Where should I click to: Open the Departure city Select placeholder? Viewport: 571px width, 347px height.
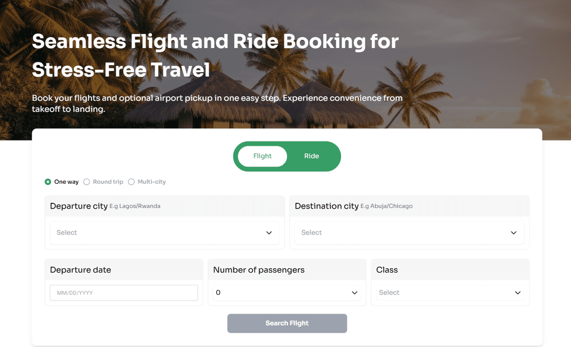coord(67,233)
